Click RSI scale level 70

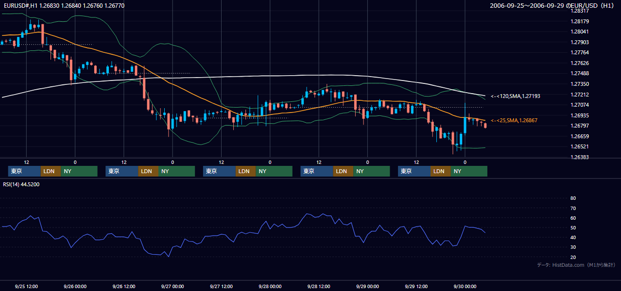point(573,208)
